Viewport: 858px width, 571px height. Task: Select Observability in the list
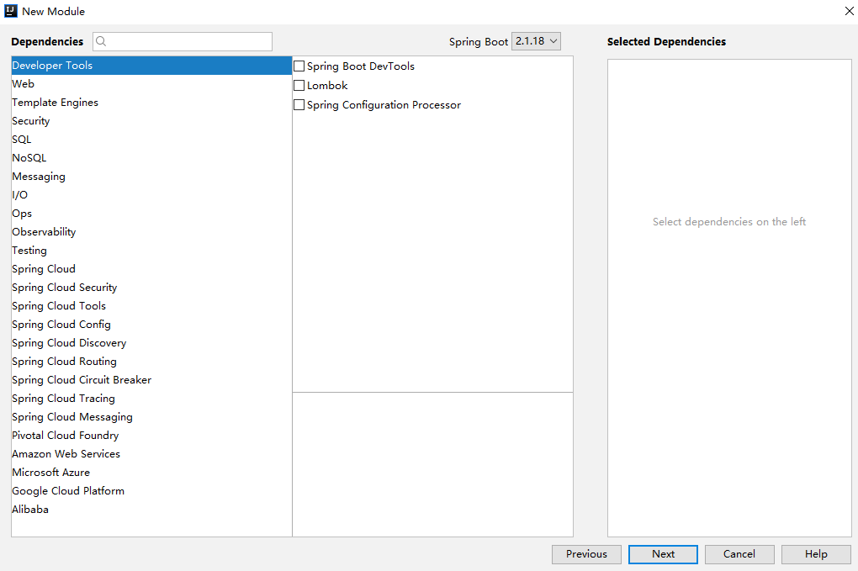[x=151, y=232]
